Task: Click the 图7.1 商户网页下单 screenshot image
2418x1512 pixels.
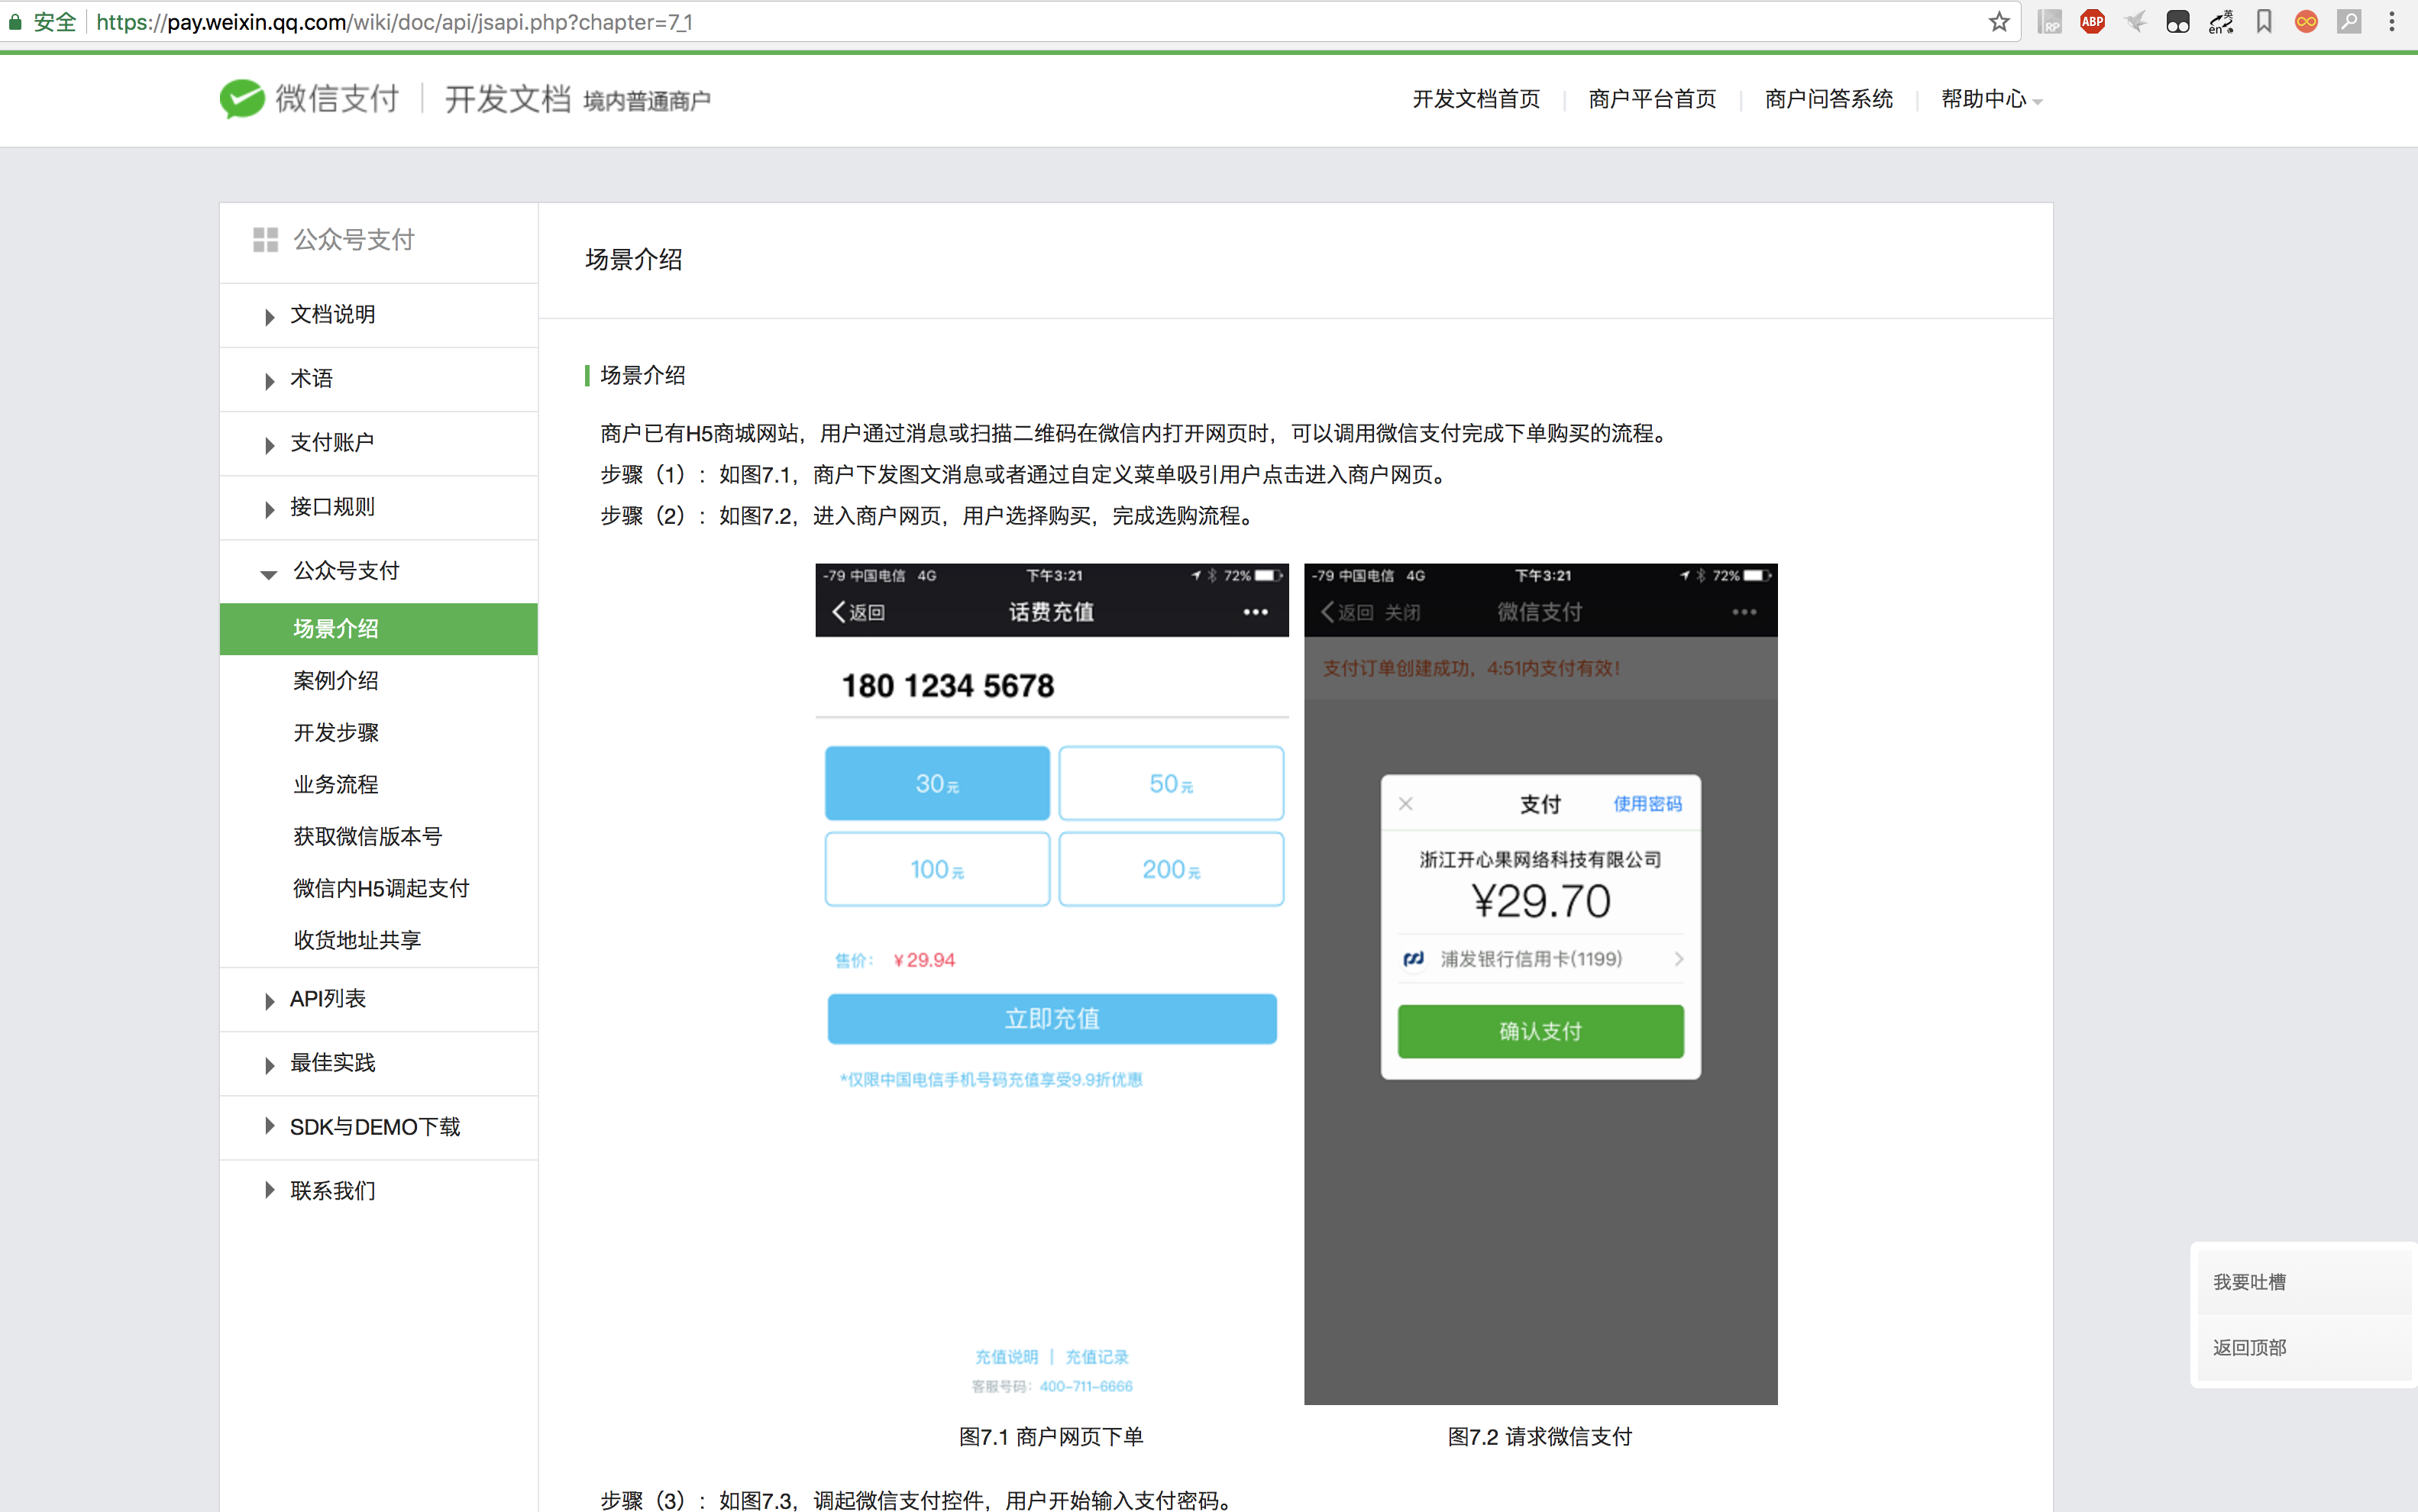Action: tap(1052, 984)
